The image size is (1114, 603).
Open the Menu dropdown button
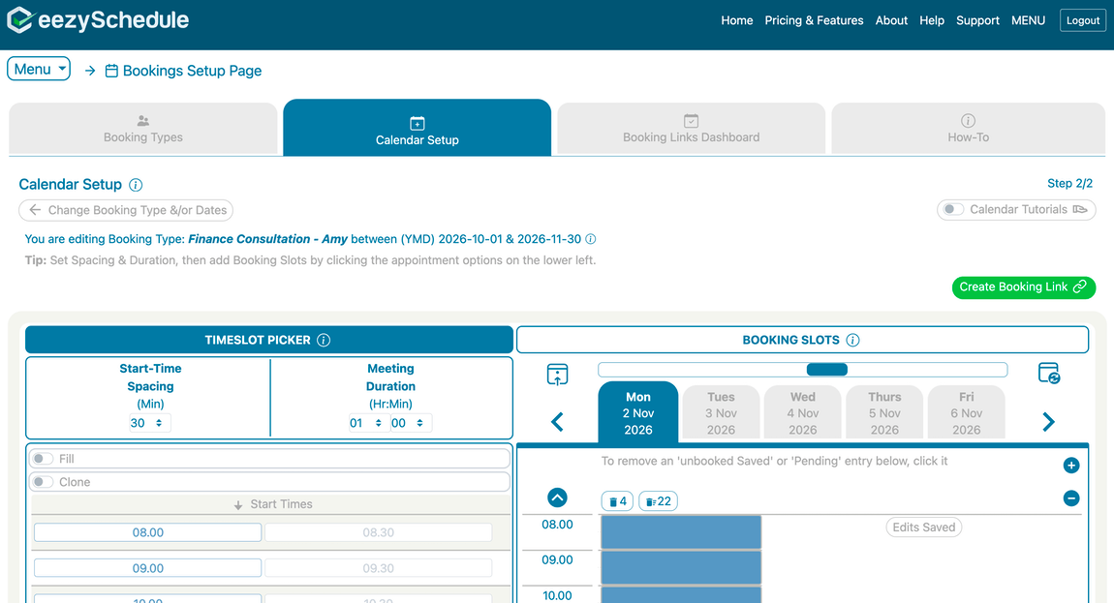pyautogui.click(x=39, y=69)
